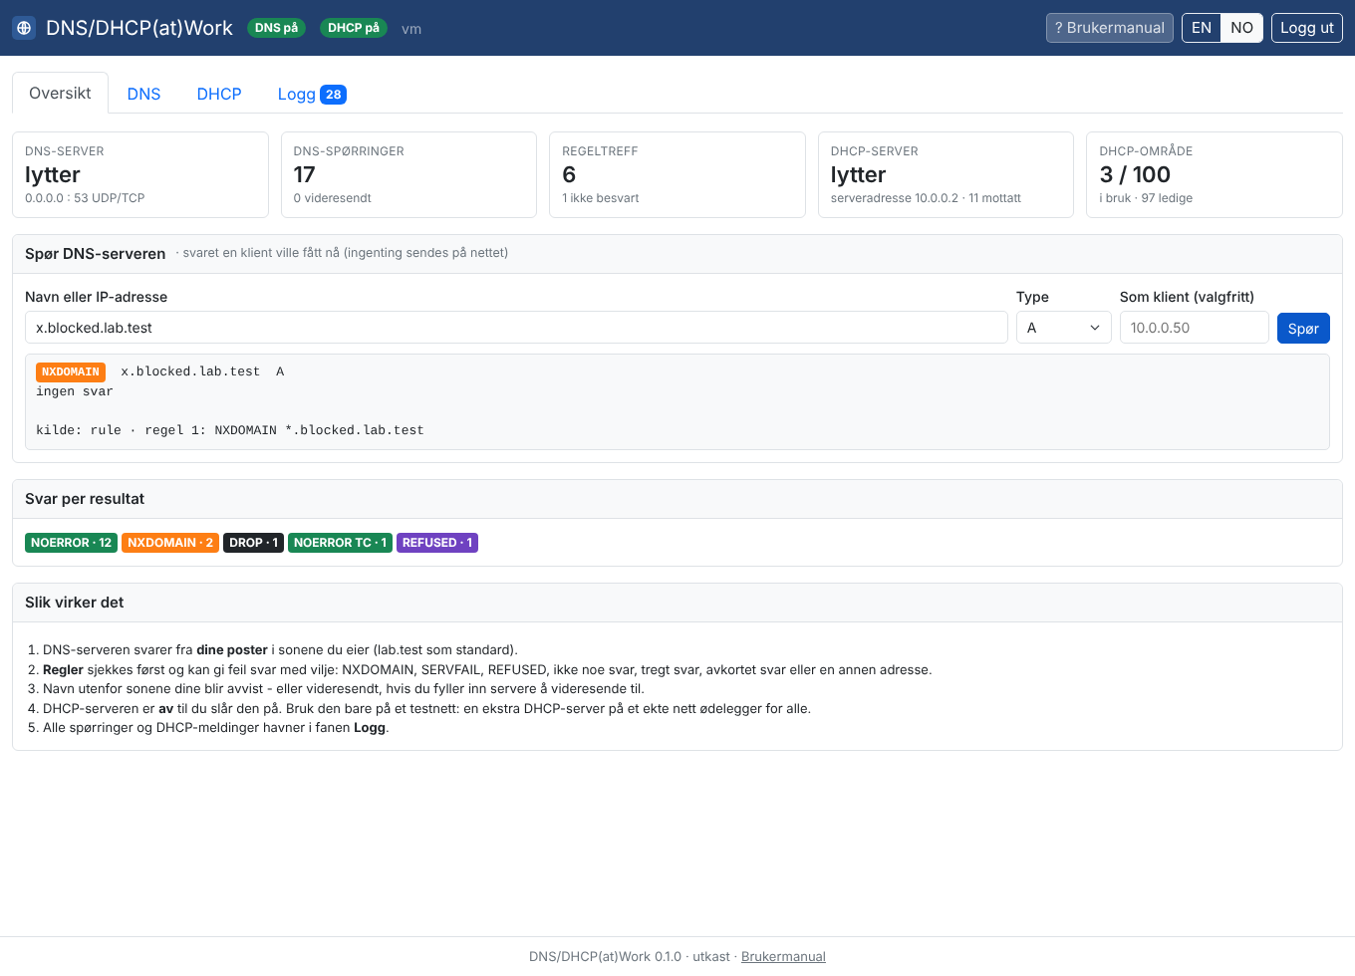Open the record Type dropdown

(1064, 328)
